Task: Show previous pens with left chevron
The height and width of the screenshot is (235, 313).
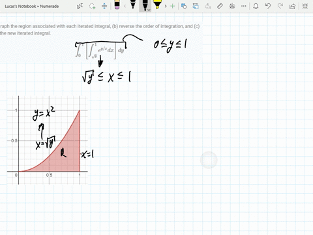Action: point(125,6)
